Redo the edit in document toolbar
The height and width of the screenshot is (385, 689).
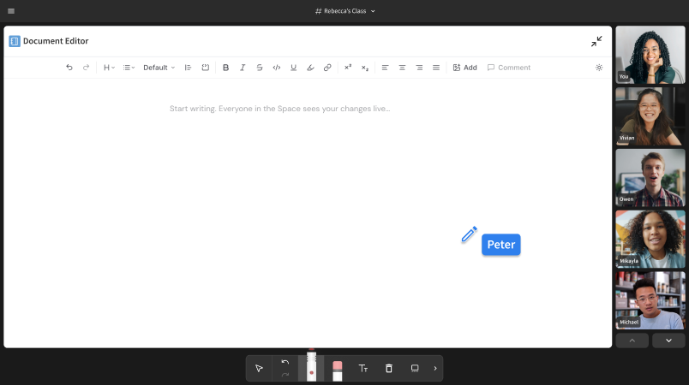86,68
